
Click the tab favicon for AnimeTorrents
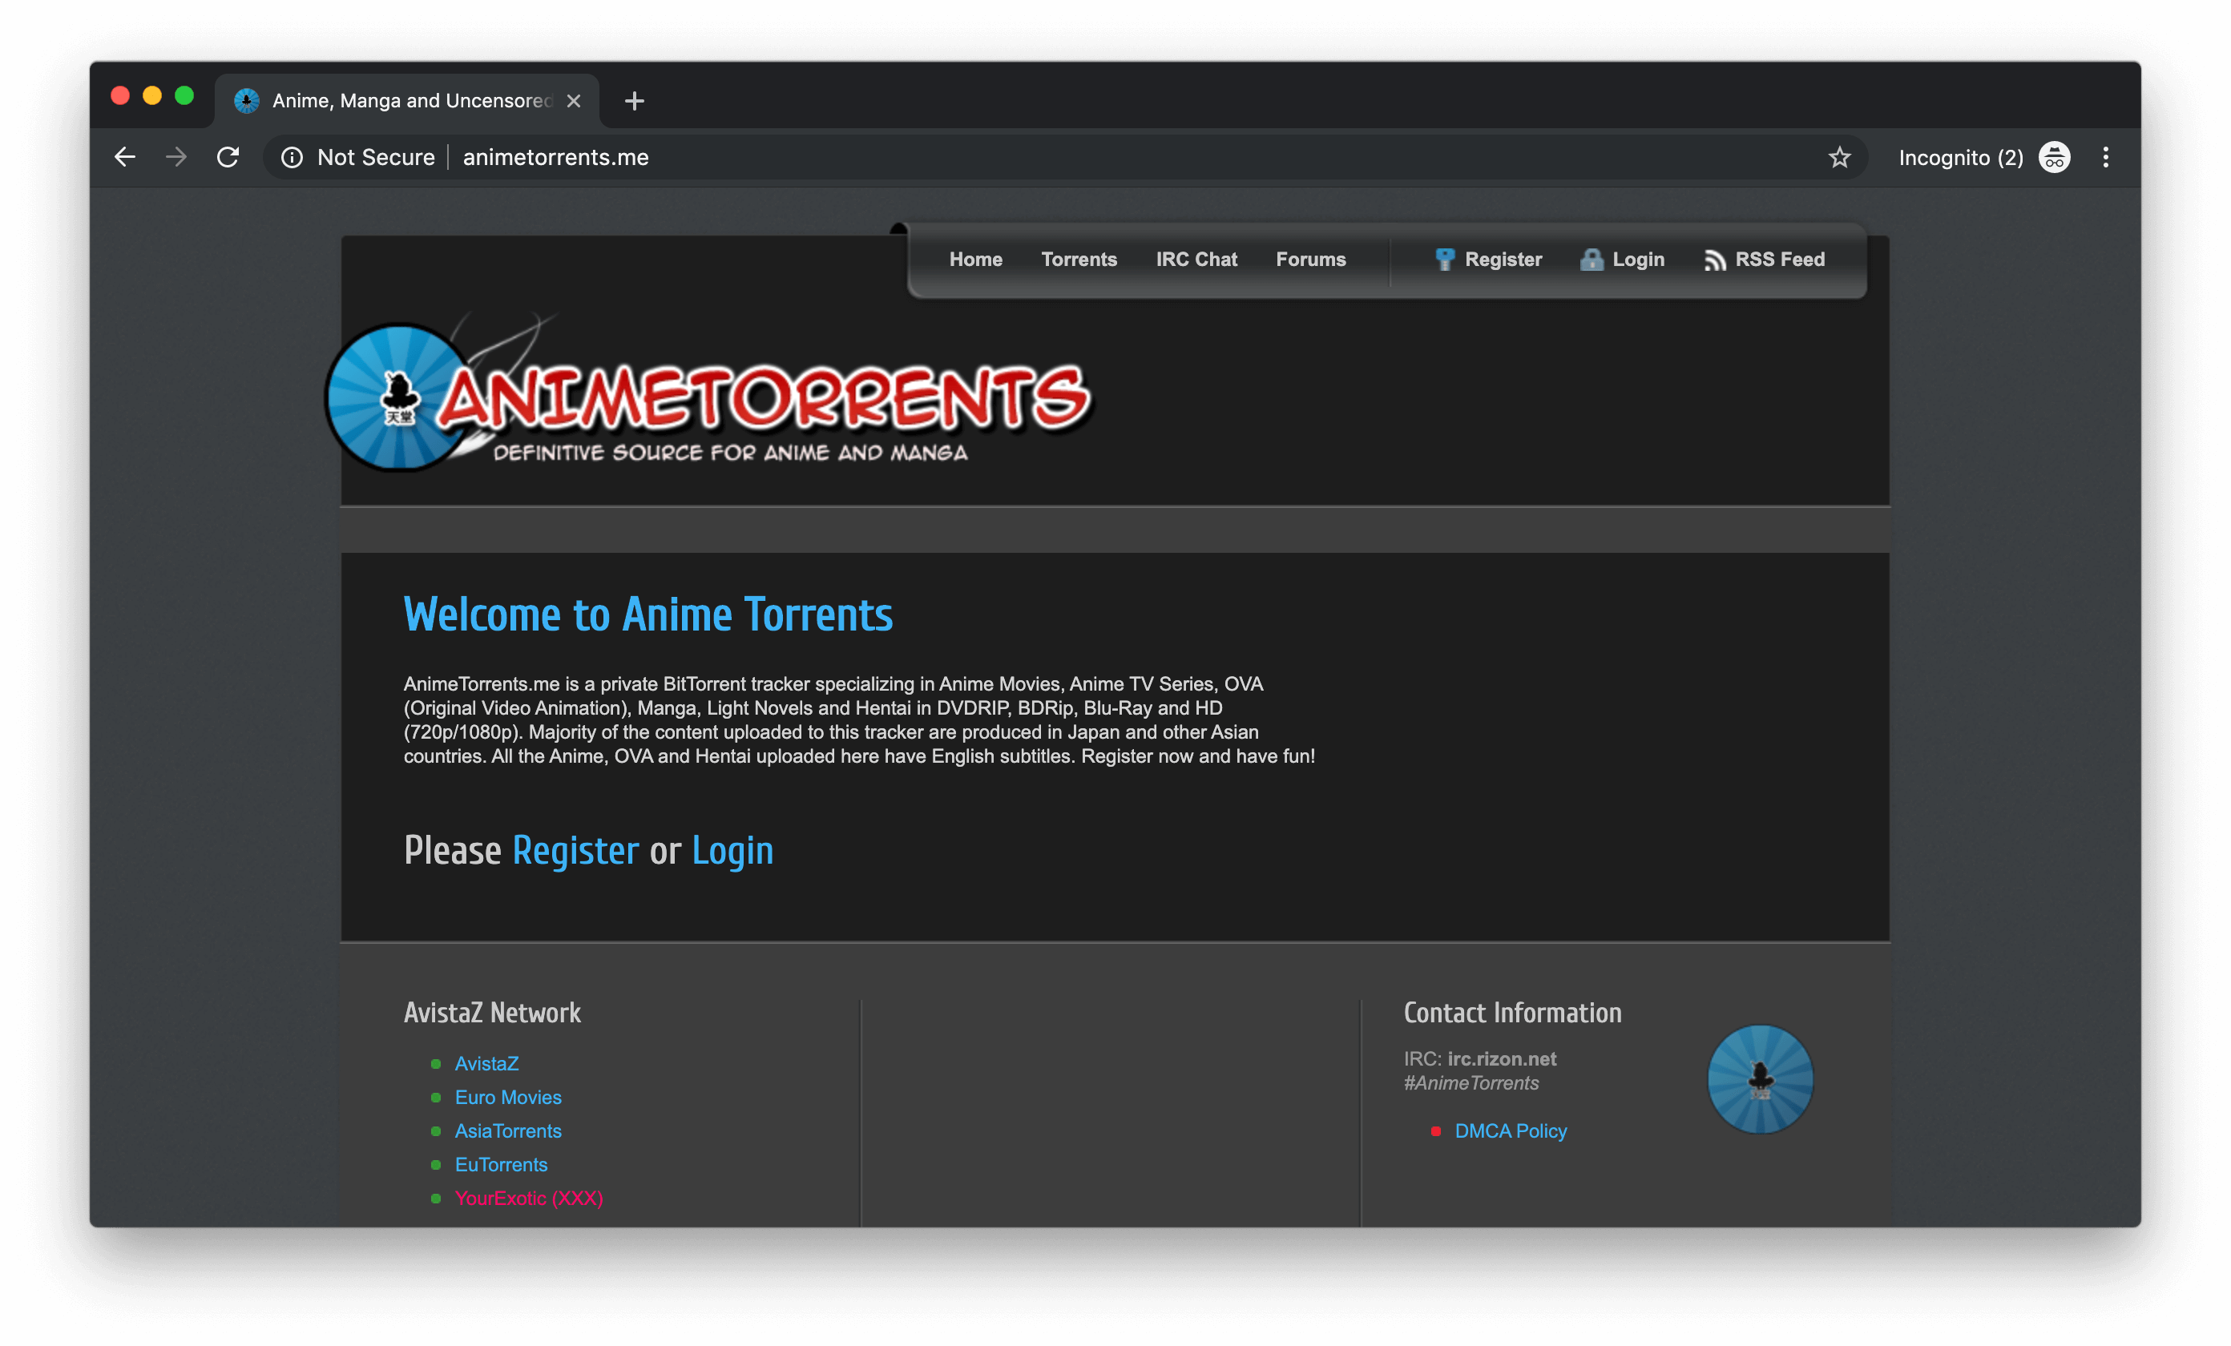coord(246,100)
